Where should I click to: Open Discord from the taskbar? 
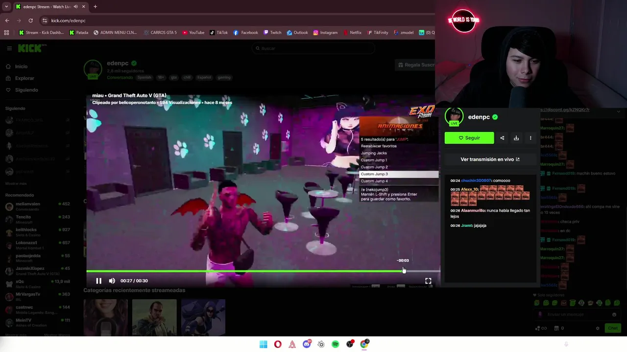307,344
